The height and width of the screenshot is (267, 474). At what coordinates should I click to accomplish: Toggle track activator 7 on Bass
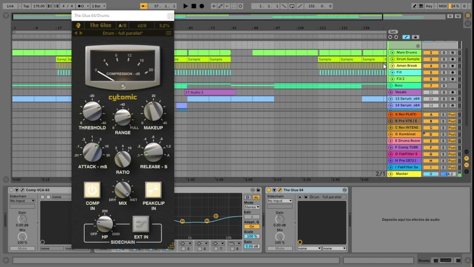point(431,86)
